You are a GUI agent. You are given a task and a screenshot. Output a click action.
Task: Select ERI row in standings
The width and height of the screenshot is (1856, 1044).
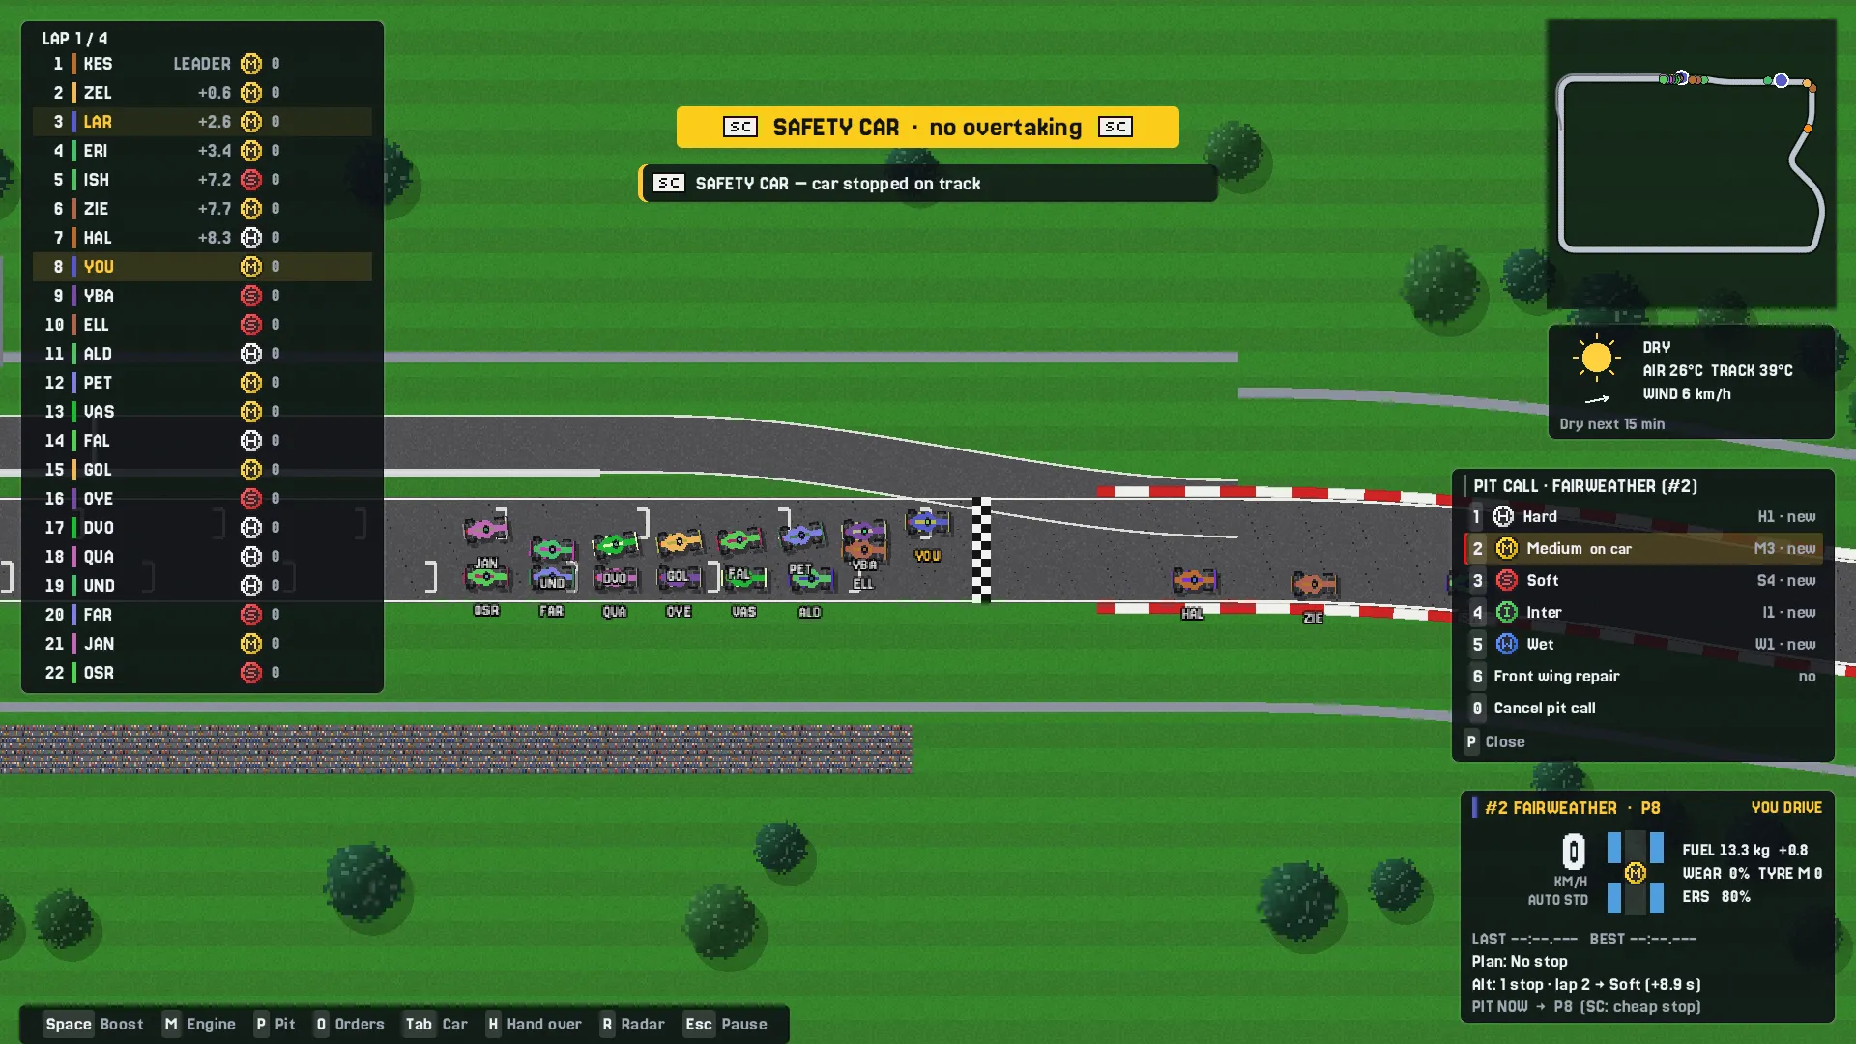tap(202, 151)
